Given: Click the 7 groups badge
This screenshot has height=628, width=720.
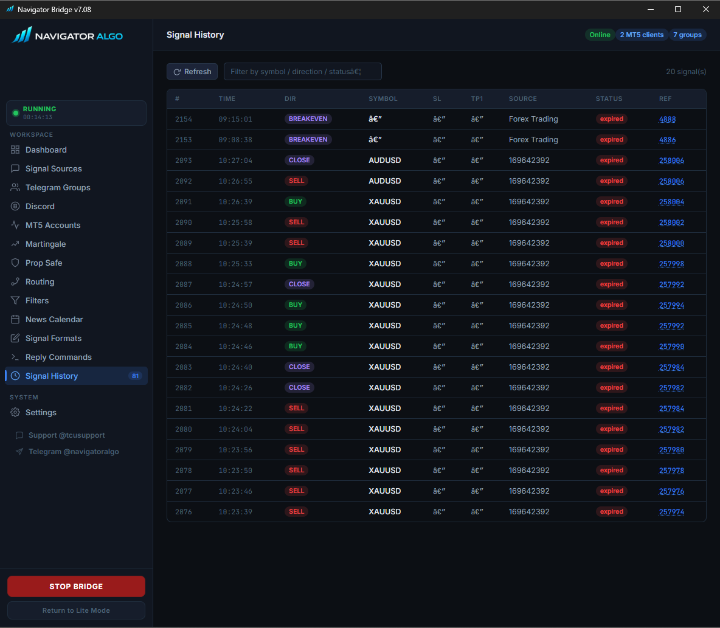Looking at the screenshot, I should point(687,35).
